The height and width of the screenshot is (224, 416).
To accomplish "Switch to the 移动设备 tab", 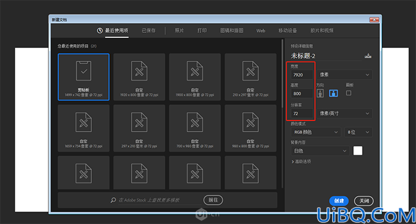I will 287,31.
